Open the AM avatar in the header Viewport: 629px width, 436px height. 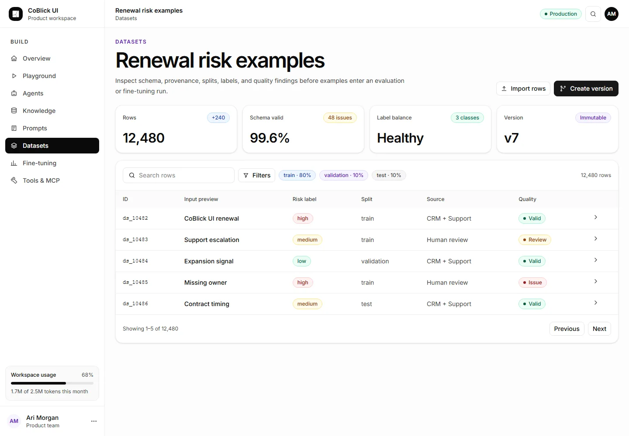[x=612, y=14]
